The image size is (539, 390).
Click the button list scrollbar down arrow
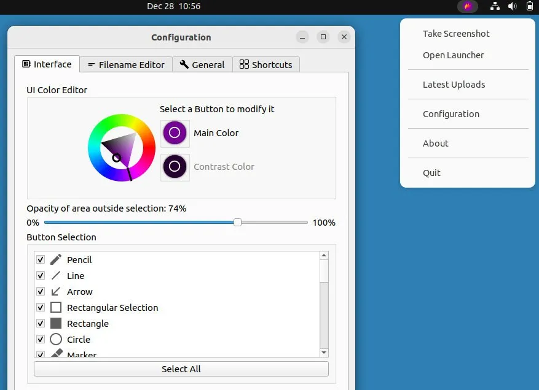tap(324, 353)
